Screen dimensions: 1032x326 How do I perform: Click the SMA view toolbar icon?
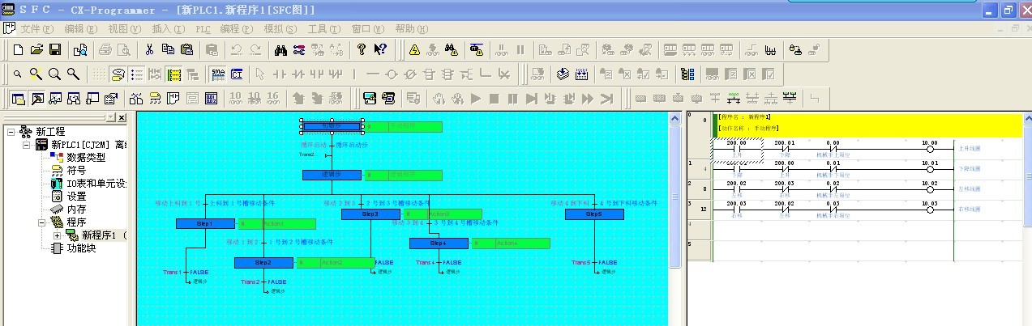click(x=218, y=74)
